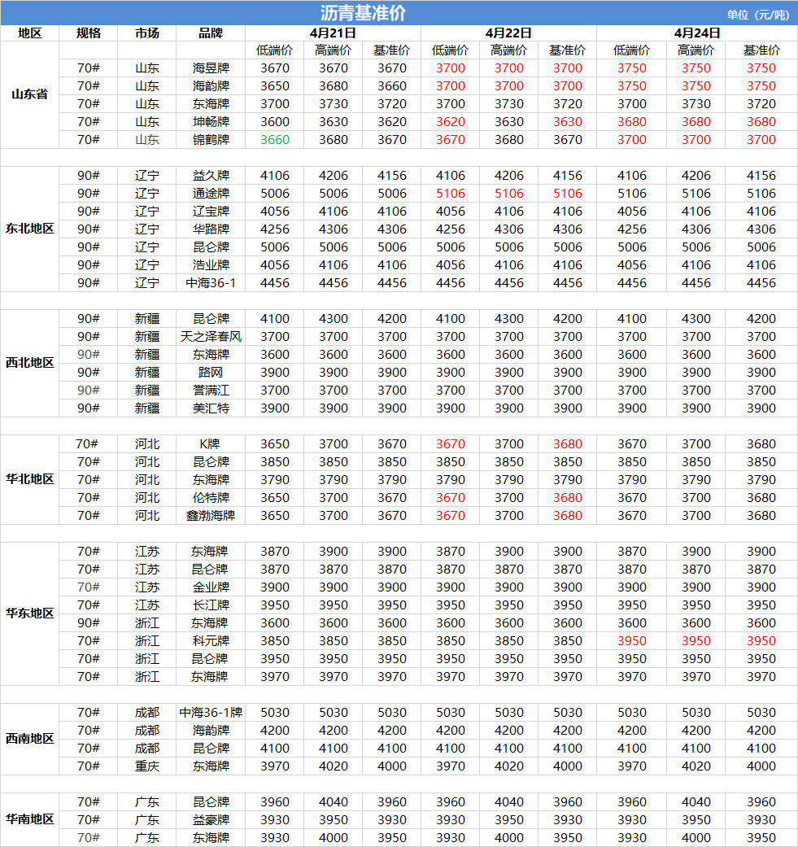Image resolution: width=798 pixels, height=847 pixels.
Task: Click the 通途牌 brand cell
Action: pyautogui.click(x=211, y=194)
